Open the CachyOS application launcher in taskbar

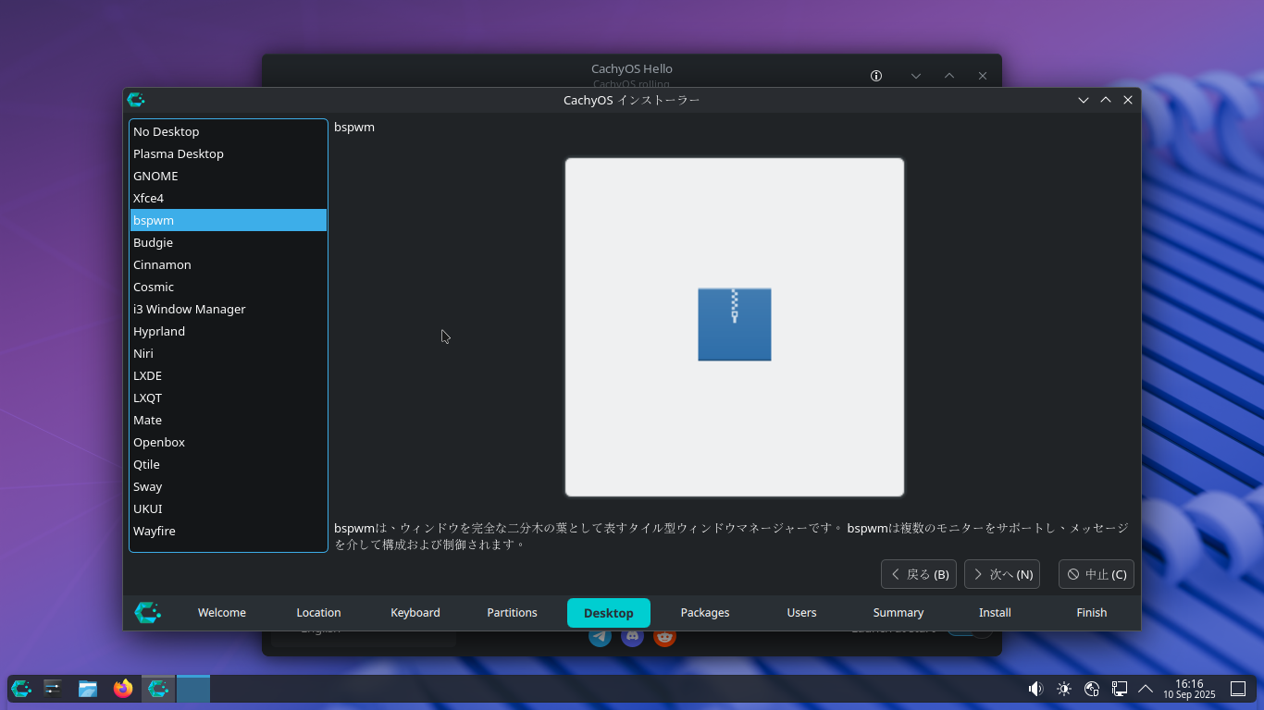(x=21, y=689)
